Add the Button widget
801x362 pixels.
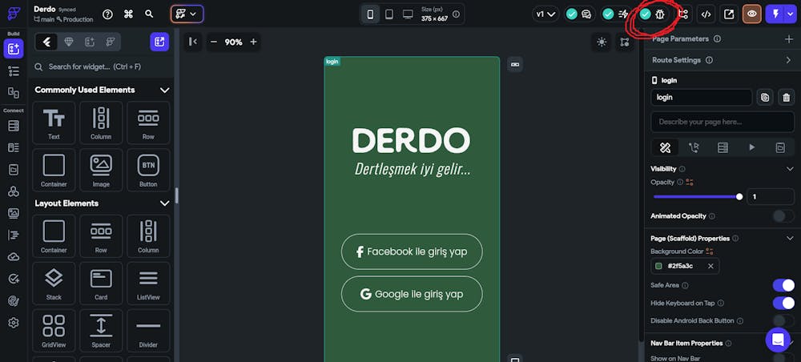tap(148, 170)
